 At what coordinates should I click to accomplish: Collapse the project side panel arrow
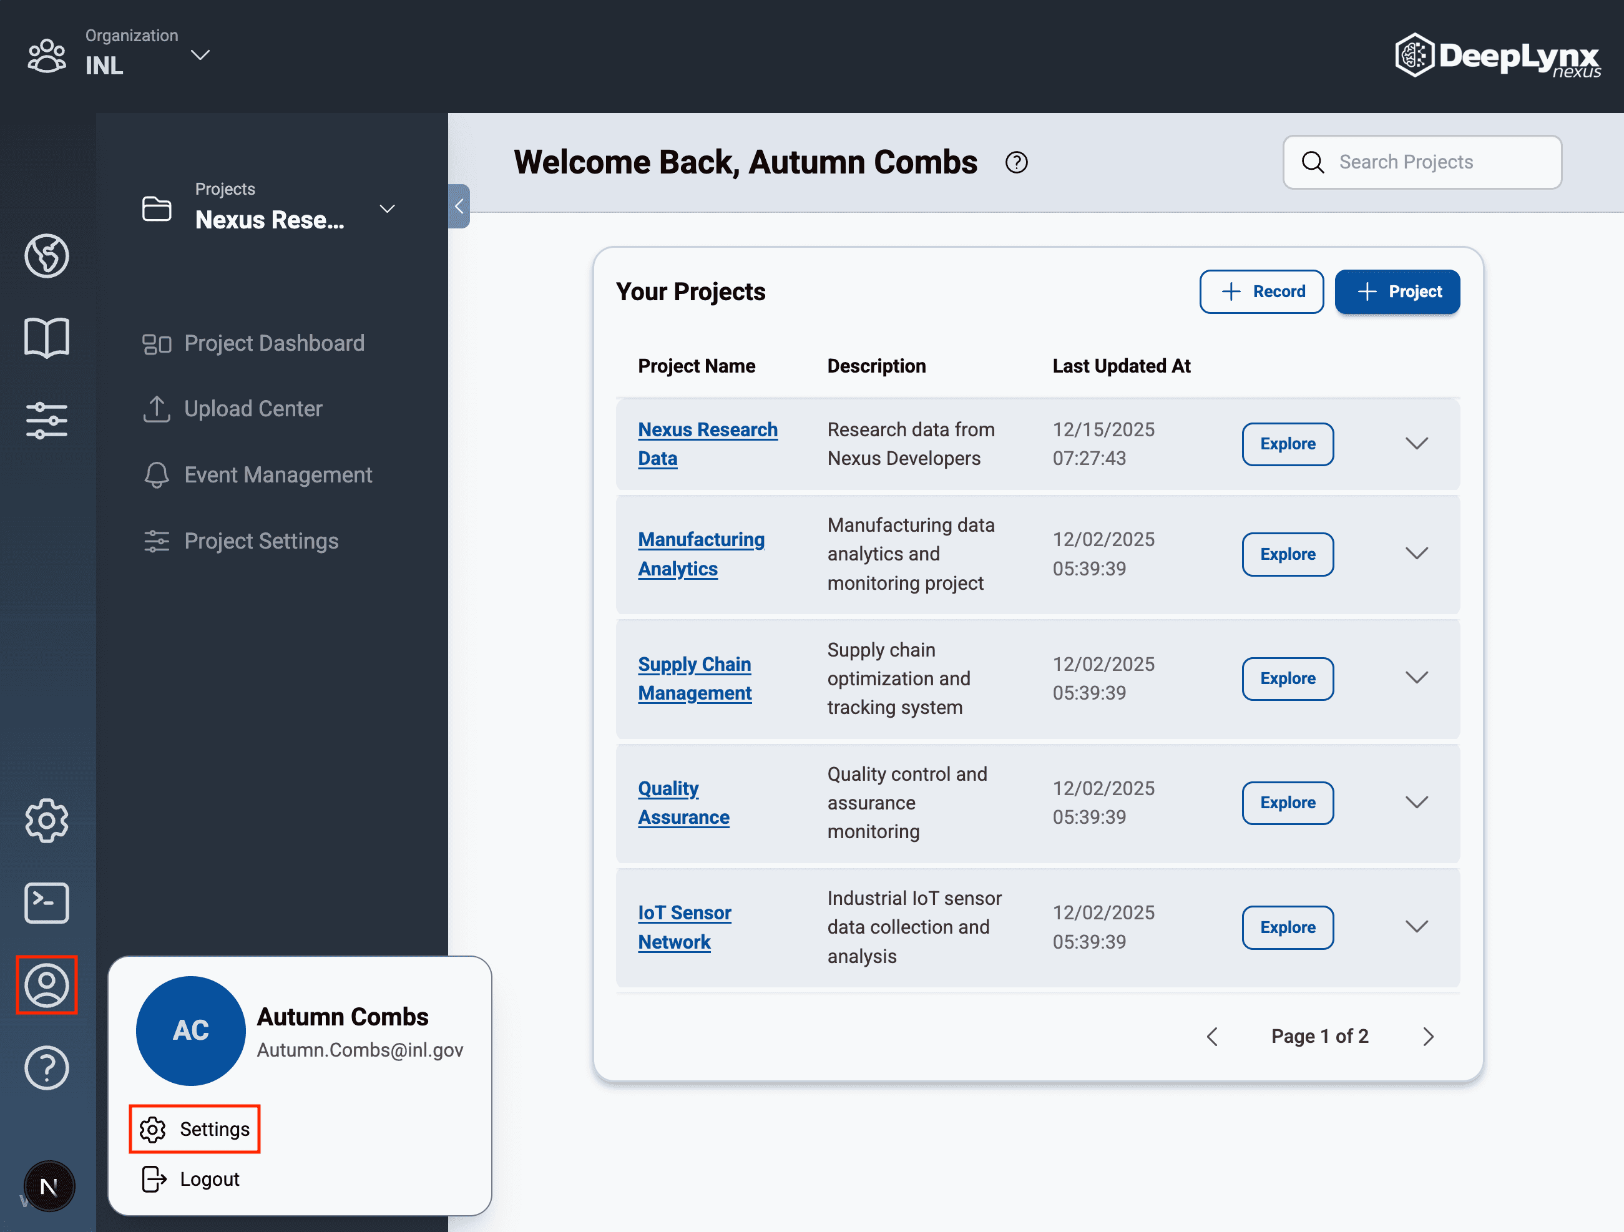(x=459, y=207)
